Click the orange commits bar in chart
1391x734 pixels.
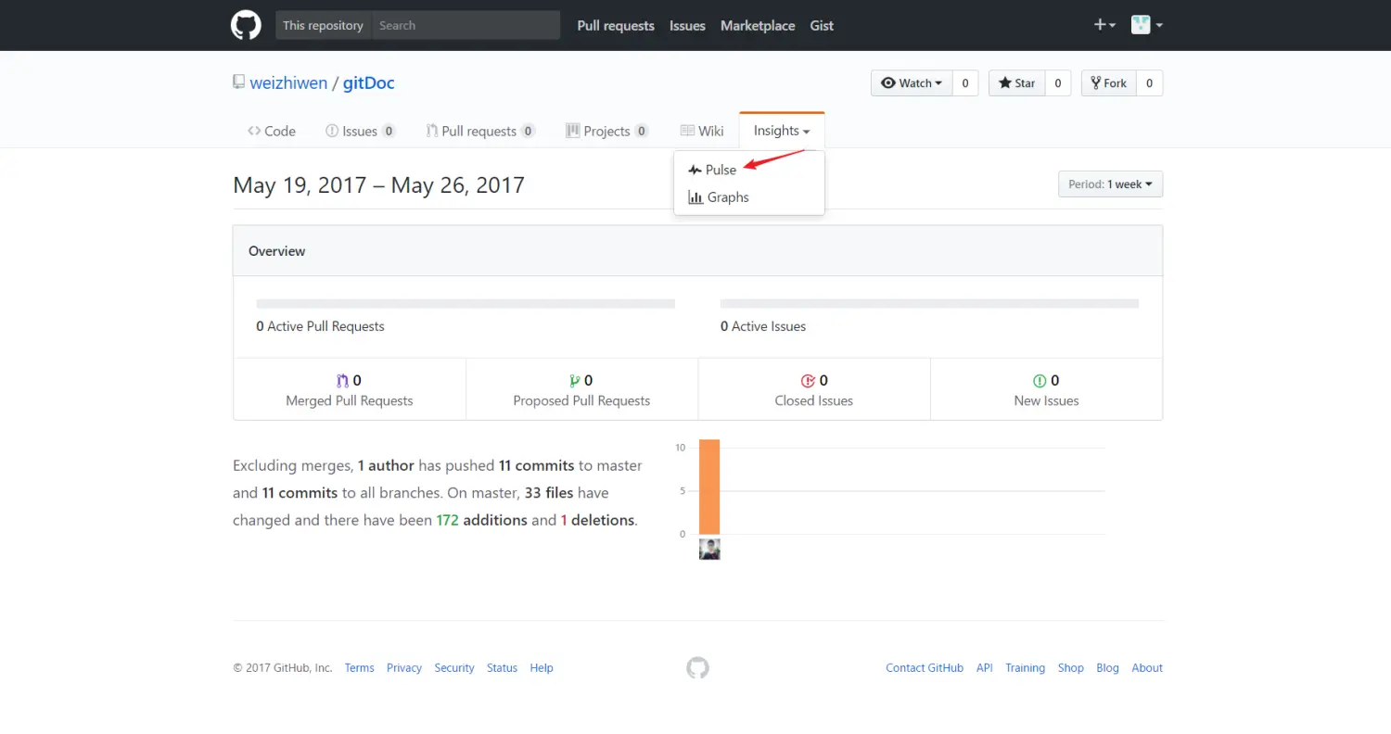click(709, 487)
